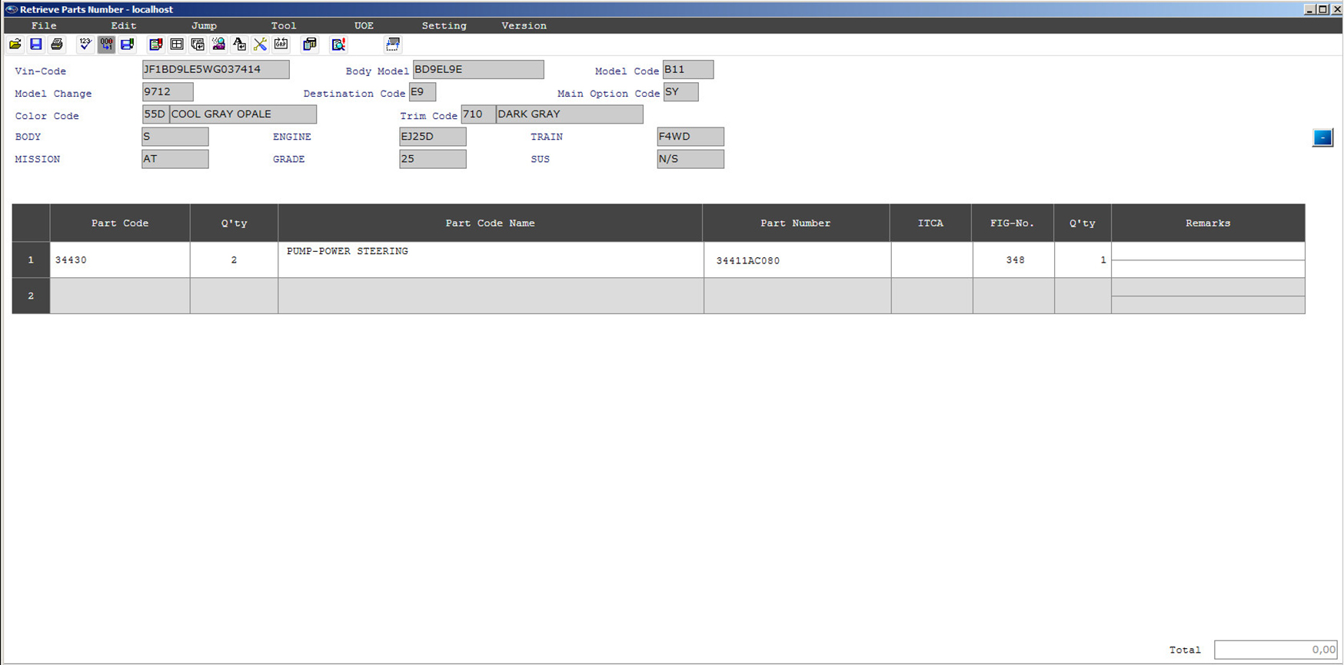Select row 1 header in parts table
This screenshot has width=1344, height=665.
(x=31, y=260)
